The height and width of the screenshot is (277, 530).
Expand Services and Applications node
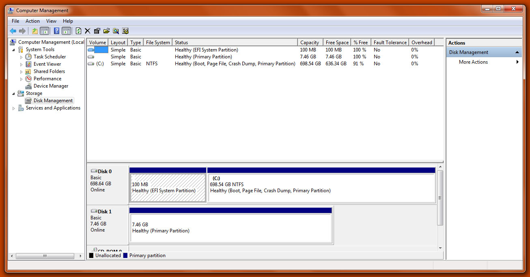(x=14, y=108)
